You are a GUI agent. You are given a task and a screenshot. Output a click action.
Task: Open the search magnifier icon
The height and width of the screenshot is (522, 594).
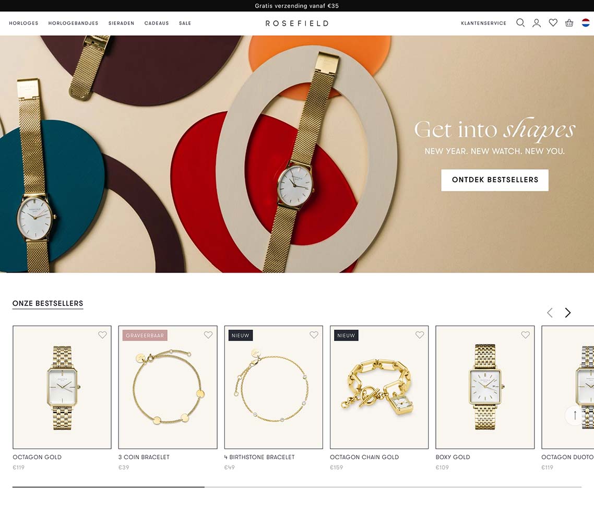[x=520, y=23]
